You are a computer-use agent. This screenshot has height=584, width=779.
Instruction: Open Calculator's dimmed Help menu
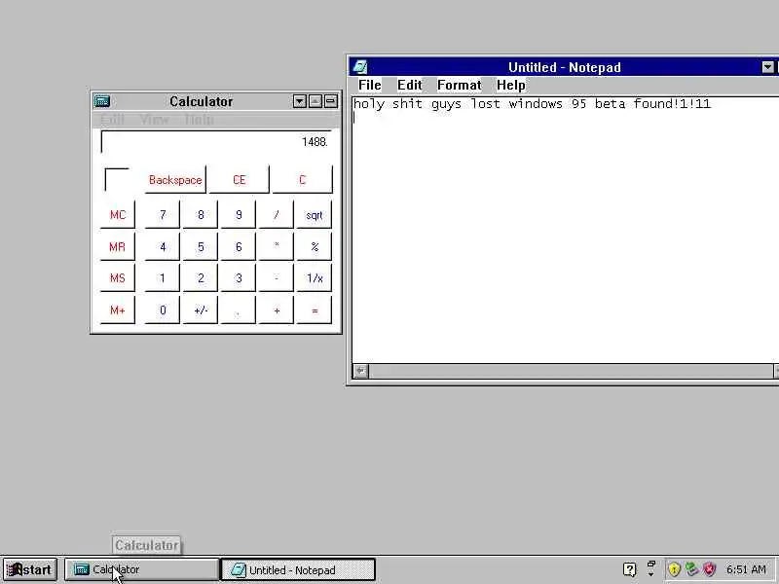pos(199,119)
